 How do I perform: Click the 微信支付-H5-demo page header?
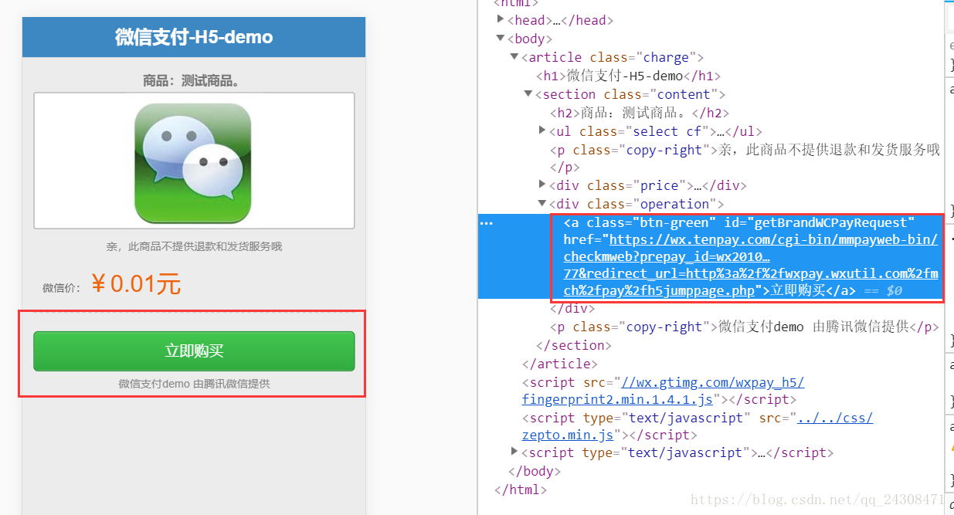194,37
